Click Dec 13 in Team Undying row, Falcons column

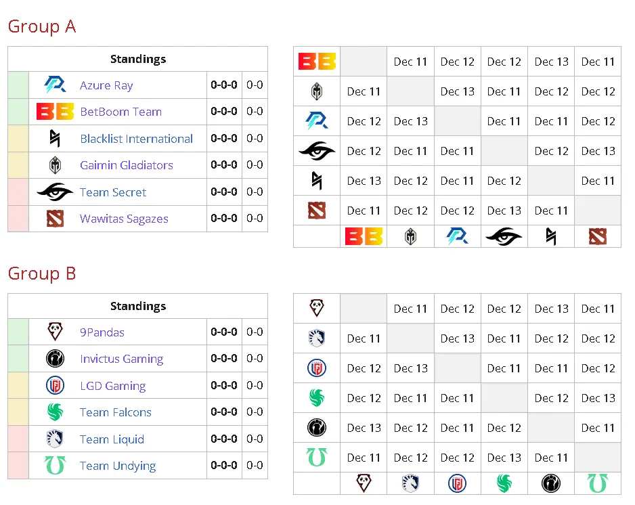[504, 458]
